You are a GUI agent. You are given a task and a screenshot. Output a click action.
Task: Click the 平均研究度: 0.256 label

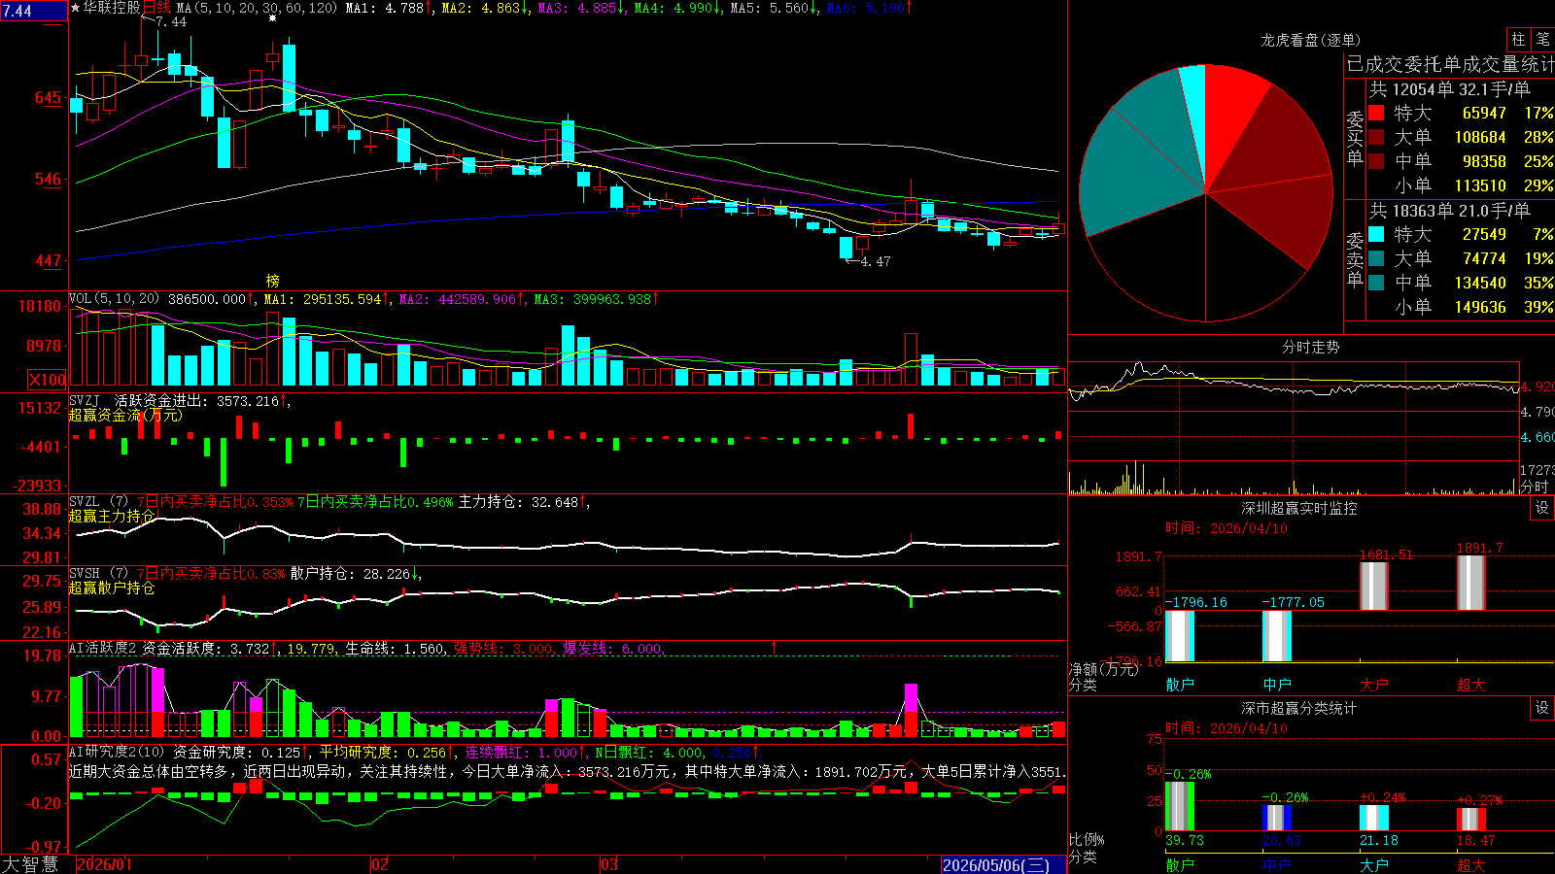point(383,752)
